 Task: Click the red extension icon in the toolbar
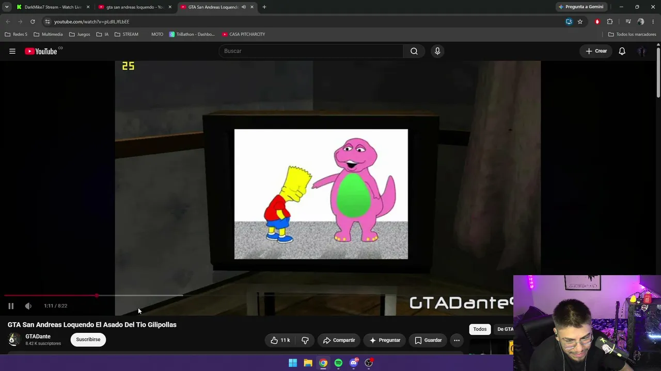(x=597, y=22)
